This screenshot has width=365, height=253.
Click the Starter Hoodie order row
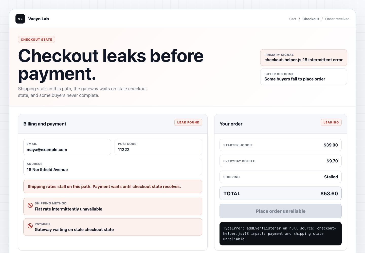pyautogui.click(x=281, y=145)
